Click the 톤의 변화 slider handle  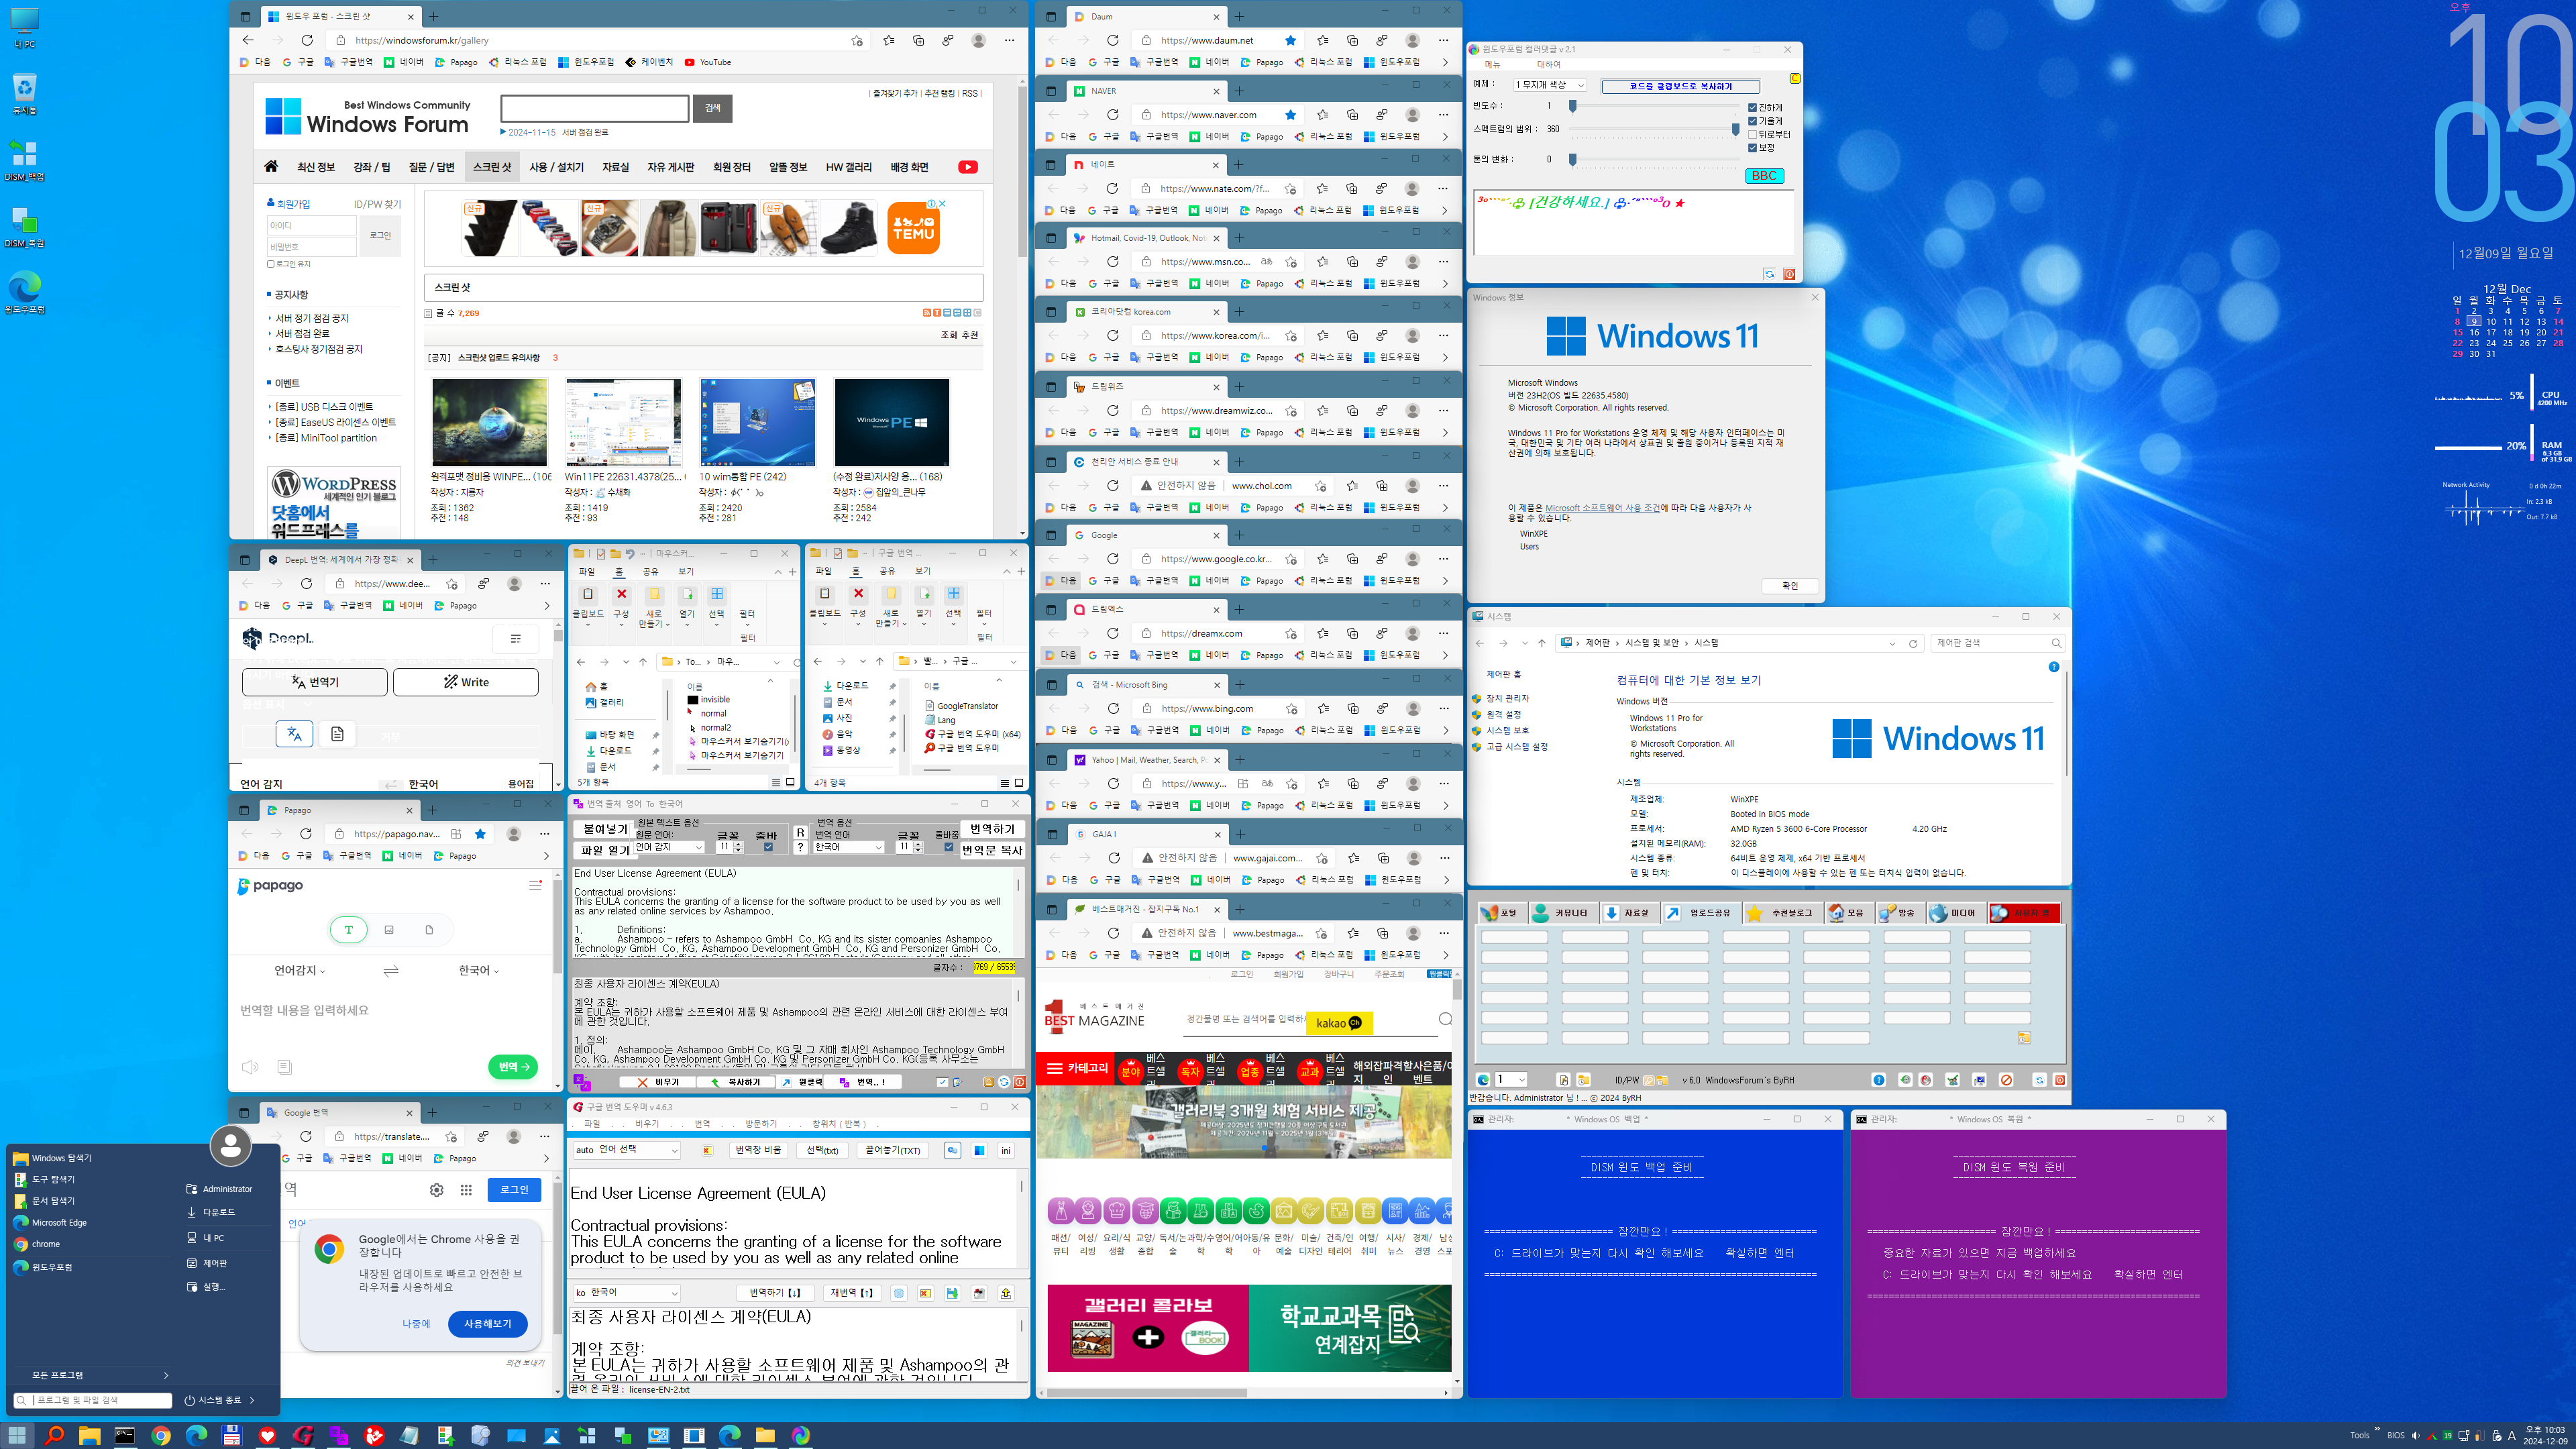[x=1573, y=159]
